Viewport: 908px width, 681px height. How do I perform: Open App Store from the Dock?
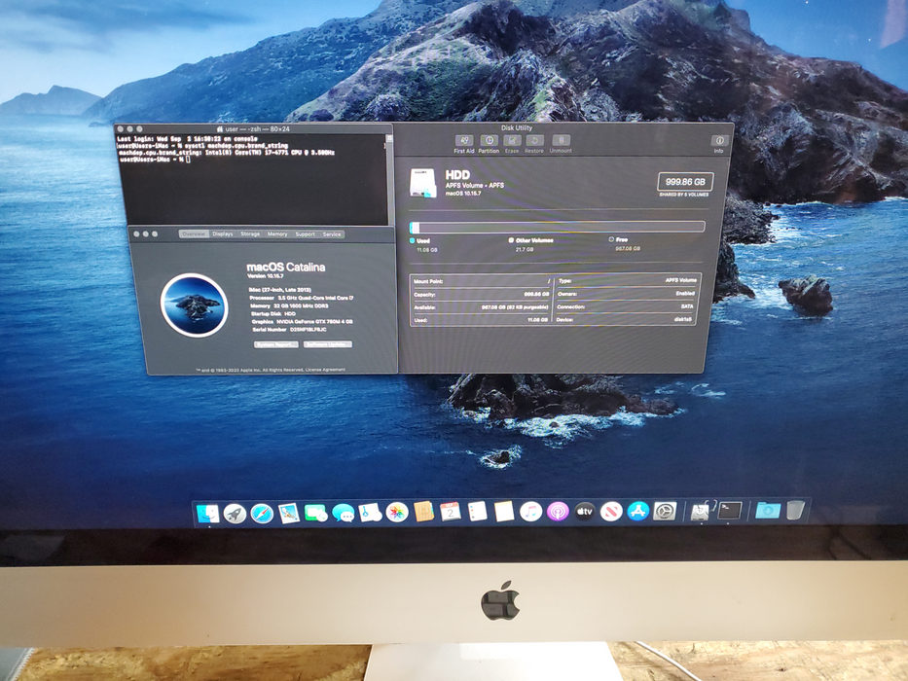pyautogui.click(x=637, y=512)
